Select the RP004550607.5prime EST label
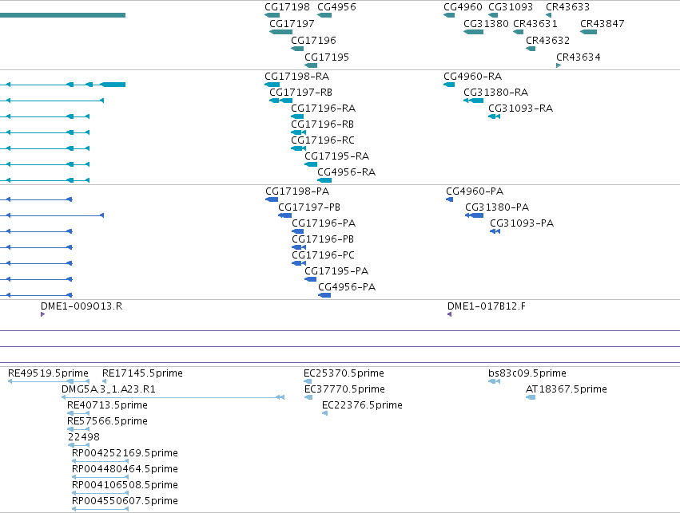This screenshot has width=680, height=513. pyautogui.click(x=125, y=501)
